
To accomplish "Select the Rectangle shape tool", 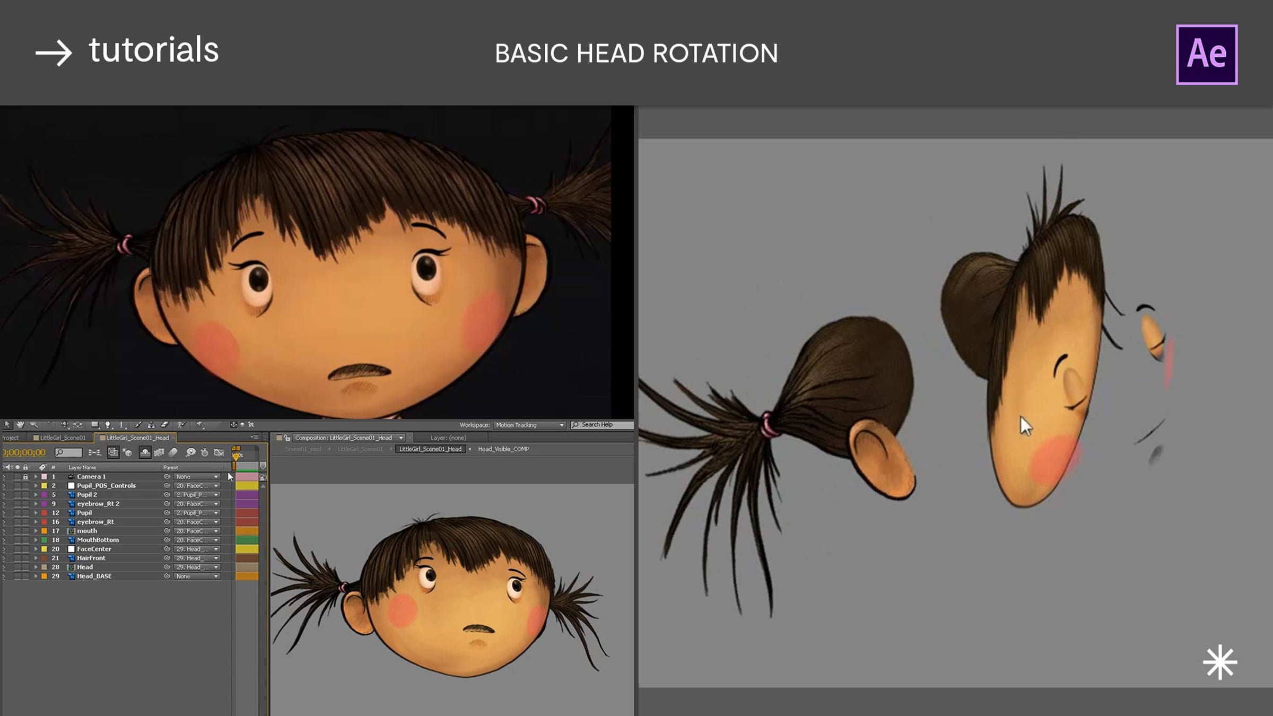I will 94,424.
